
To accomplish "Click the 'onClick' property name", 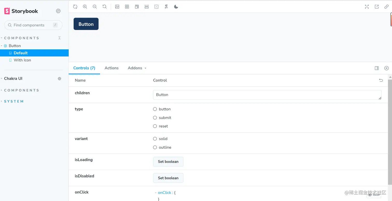I will pyautogui.click(x=82, y=192).
